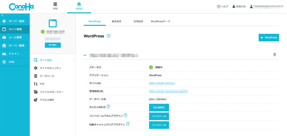This screenshot has height=136, width=287.
Task: Click the DNS globe icon
Action: (4, 62)
